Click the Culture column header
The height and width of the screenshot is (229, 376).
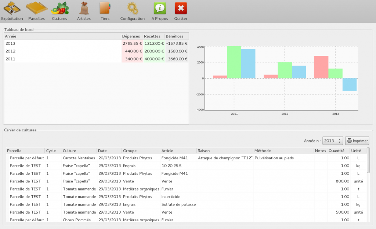click(x=79, y=151)
